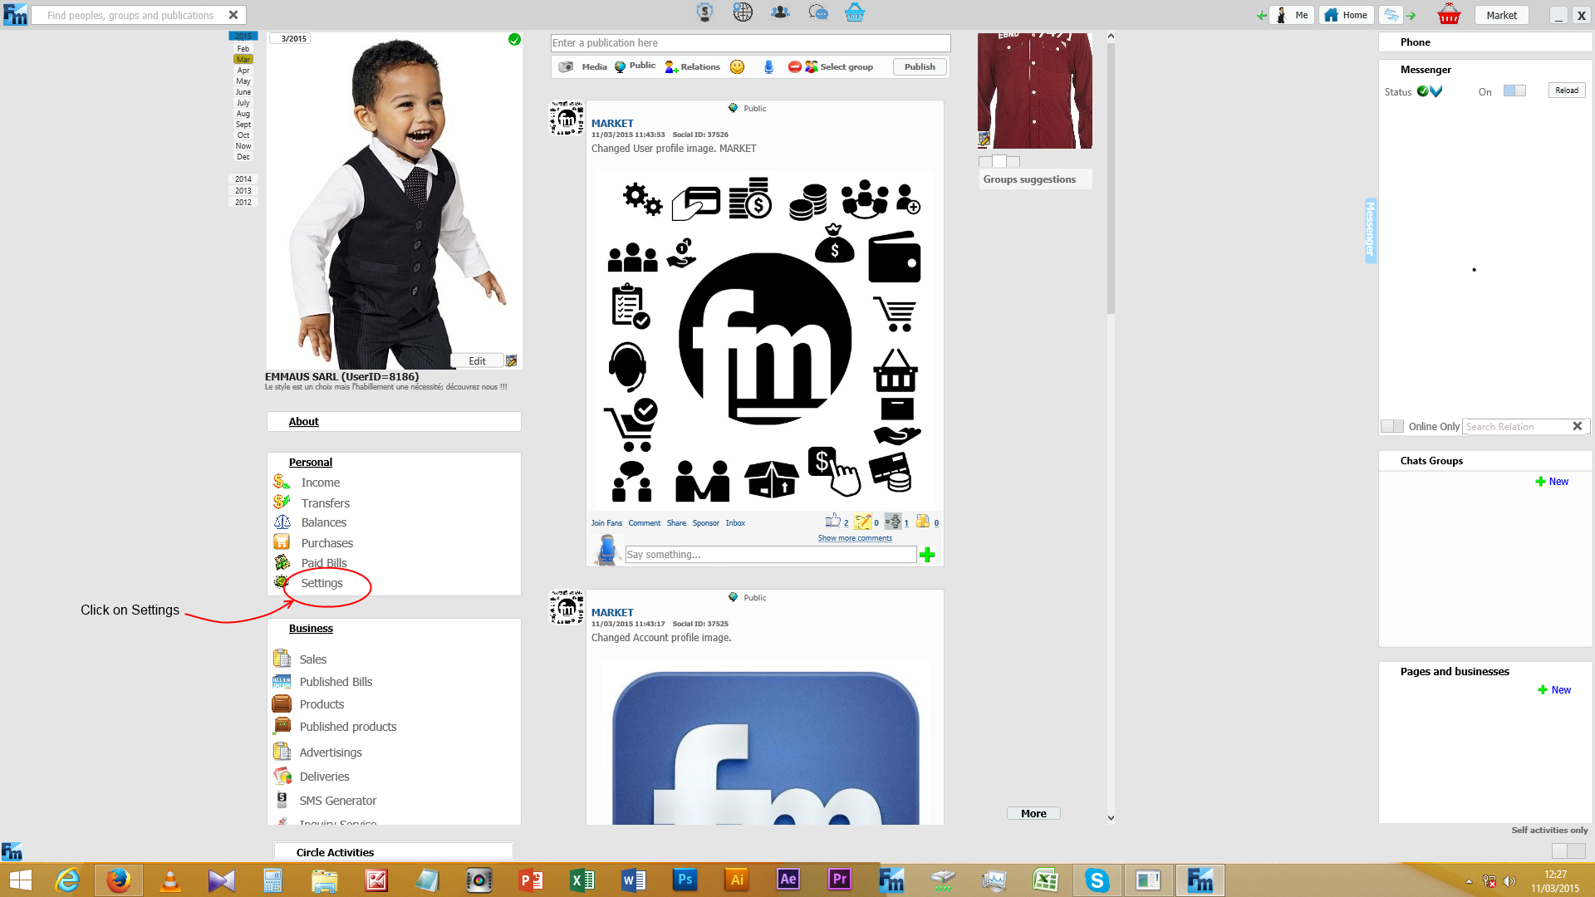1595x897 pixels.
Task: Toggle the Messenger On switch
Action: tap(1514, 91)
